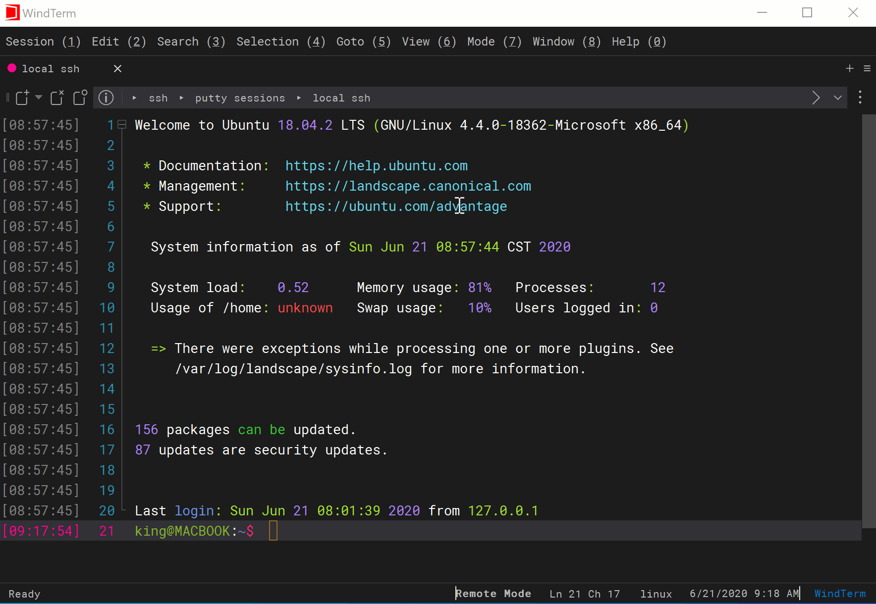Screen dimensions: 876x604
Task: Click the duplicate session icon
Action: (80, 98)
